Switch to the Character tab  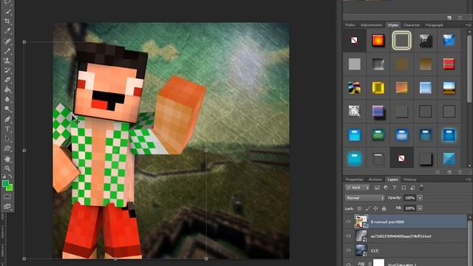click(x=412, y=25)
